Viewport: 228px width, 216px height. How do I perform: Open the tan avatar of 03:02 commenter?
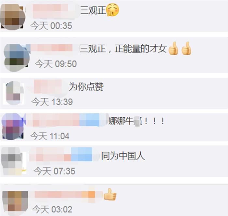pyautogui.click(x=15, y=203)
